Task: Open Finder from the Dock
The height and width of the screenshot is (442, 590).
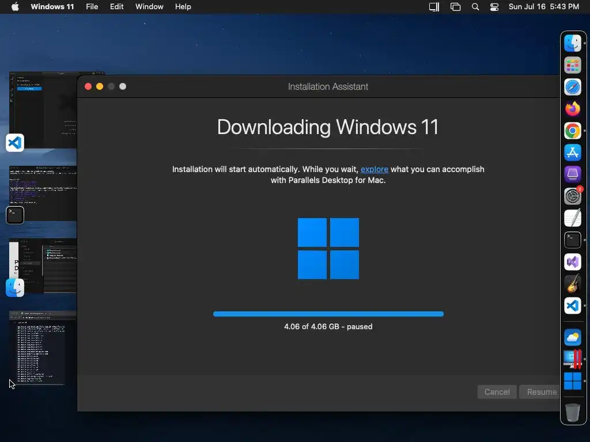Action: (572, 43)
